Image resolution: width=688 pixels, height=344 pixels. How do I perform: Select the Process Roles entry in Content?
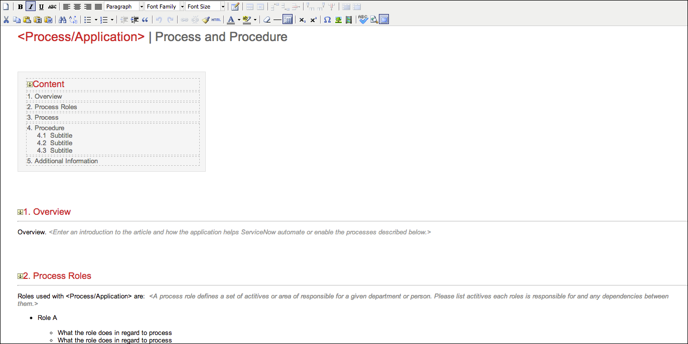point(55,107)
